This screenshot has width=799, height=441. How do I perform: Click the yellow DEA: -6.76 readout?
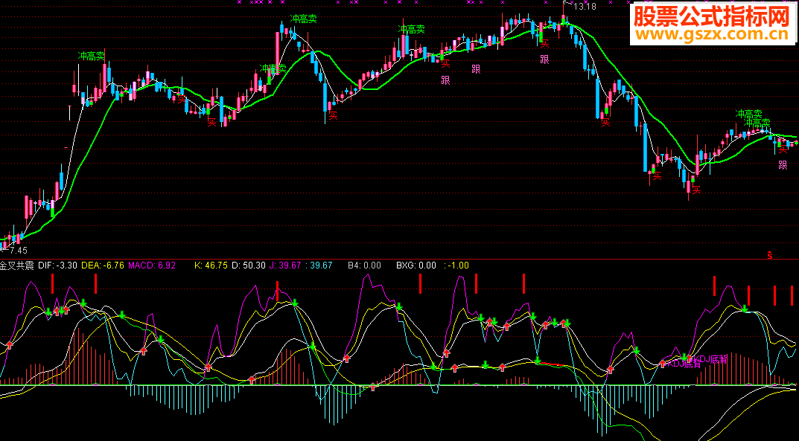click(103, 265)
